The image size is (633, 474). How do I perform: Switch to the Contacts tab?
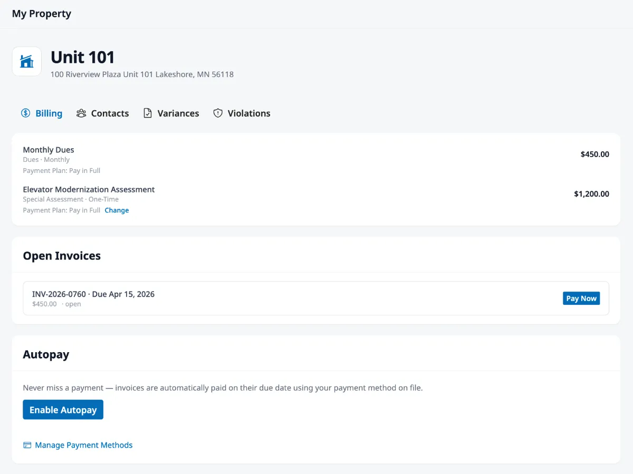click(110, 113)
